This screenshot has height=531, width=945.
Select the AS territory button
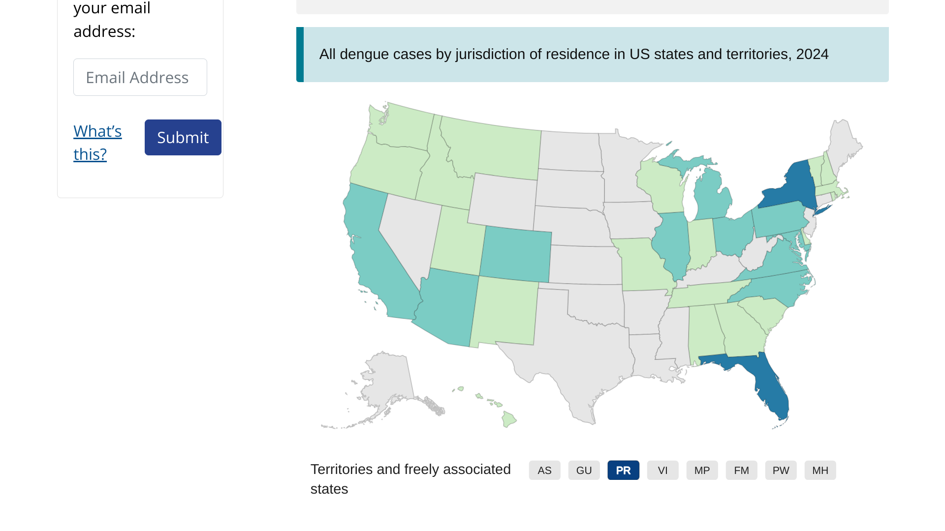coord(544,471)
